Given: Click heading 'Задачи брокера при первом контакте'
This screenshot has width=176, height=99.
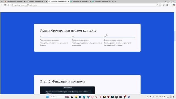Looking at the screenshot, I should point(68,31).
